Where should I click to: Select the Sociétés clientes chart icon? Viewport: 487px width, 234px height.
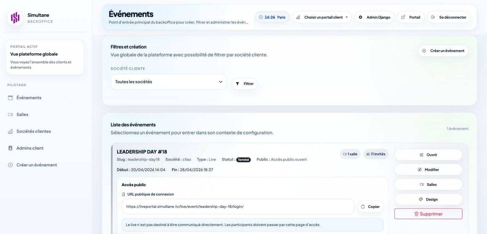point(10,131)
